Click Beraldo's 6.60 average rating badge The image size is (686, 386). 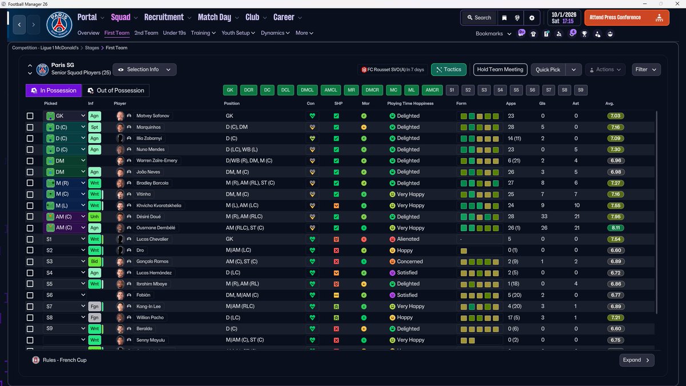pyautogui.click(x=616, y=329)
